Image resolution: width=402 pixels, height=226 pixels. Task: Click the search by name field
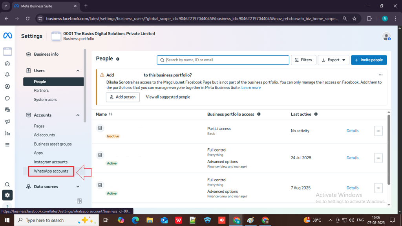pos(223,60)
